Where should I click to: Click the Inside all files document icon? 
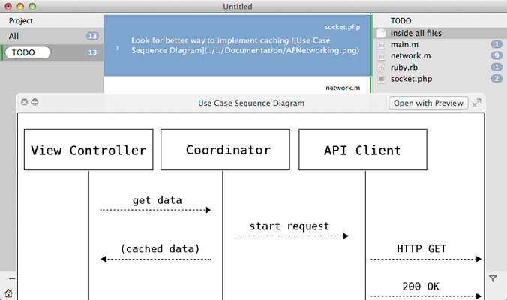coord(381,33)
